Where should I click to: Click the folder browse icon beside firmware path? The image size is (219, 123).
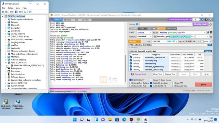[x=211, y=37]
